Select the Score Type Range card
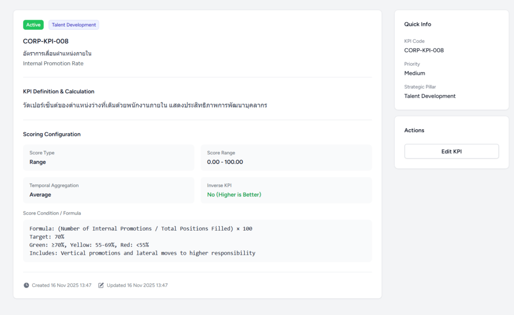The width and height of the screenshot is (514, 315). pos(108,158)
